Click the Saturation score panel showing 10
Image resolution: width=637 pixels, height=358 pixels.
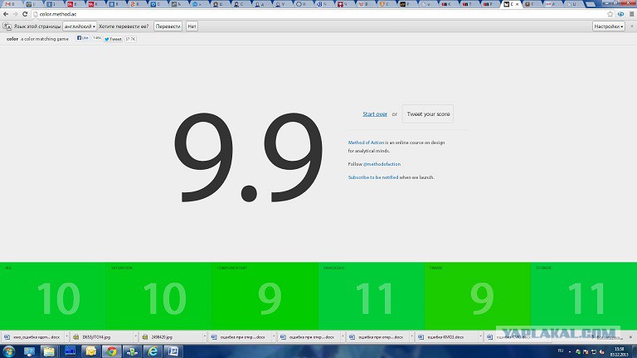(159, 296)
